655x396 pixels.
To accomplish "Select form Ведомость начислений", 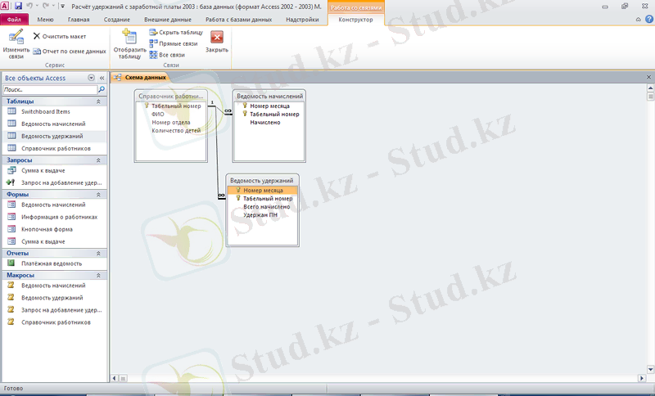I will [x=54, y=205].
